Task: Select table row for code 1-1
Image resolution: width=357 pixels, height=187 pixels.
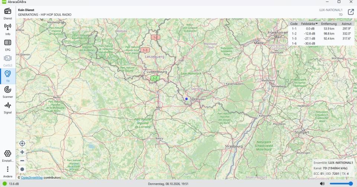Action: coord(321,29)
